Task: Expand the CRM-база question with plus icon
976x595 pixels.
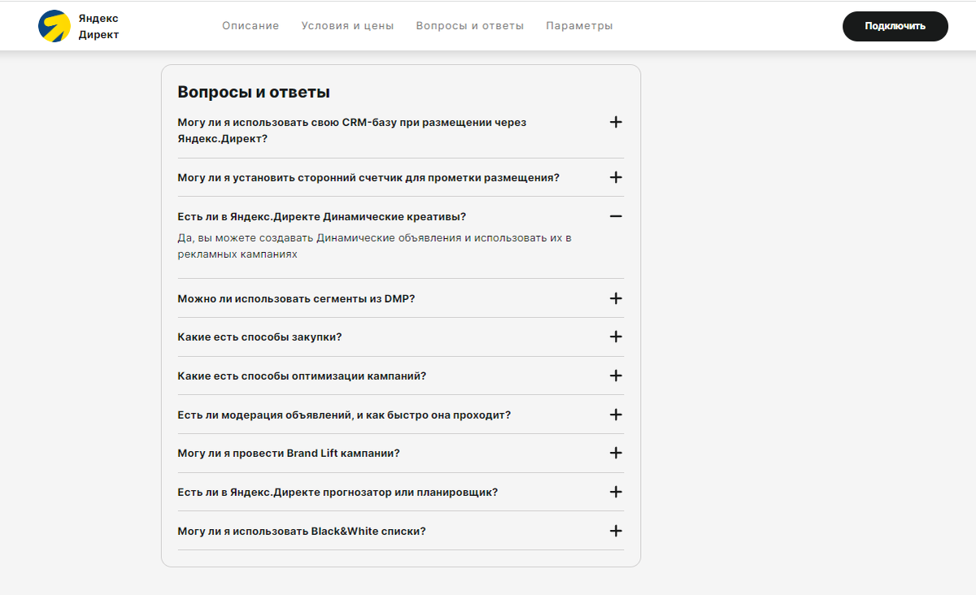Action: [x=616, y=122]
